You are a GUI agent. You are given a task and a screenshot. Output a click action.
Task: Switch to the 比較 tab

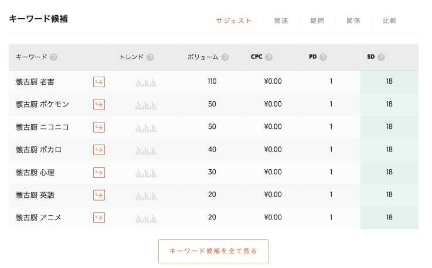click(390, 20)
